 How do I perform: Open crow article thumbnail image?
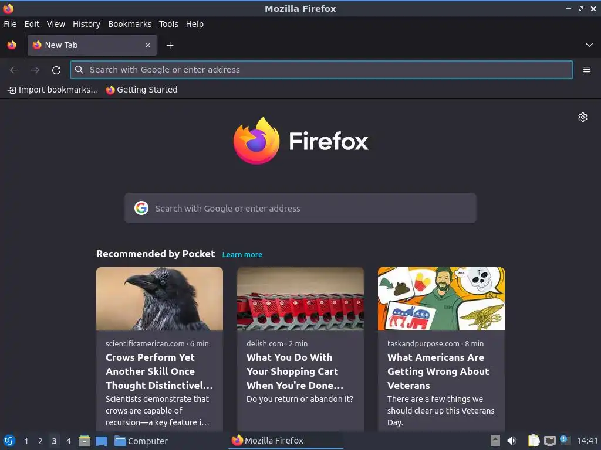point(160,299)
